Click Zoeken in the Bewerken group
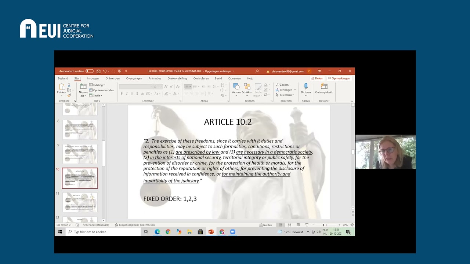Screen dimensions: 470x264 [x=282, y=85]
